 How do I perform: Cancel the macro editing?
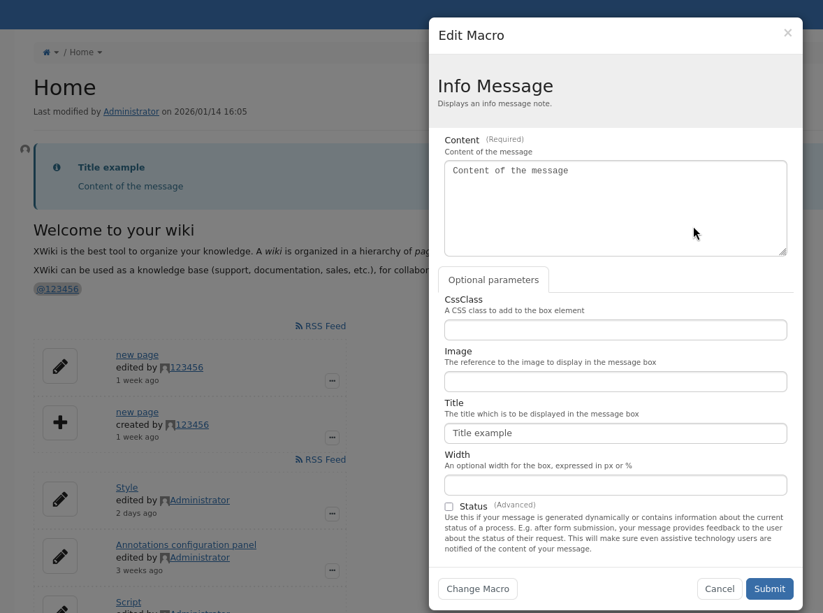coord(719,589)
